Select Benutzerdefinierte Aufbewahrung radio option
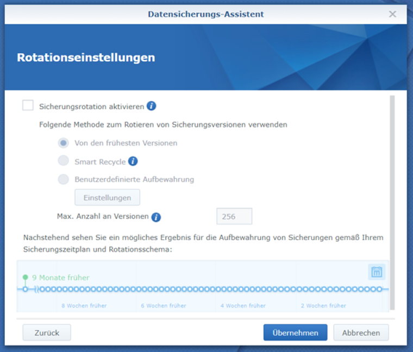Image resolution: width=413 pixels, height=352 pixels. pyautogui.click(x=64, y=179)
